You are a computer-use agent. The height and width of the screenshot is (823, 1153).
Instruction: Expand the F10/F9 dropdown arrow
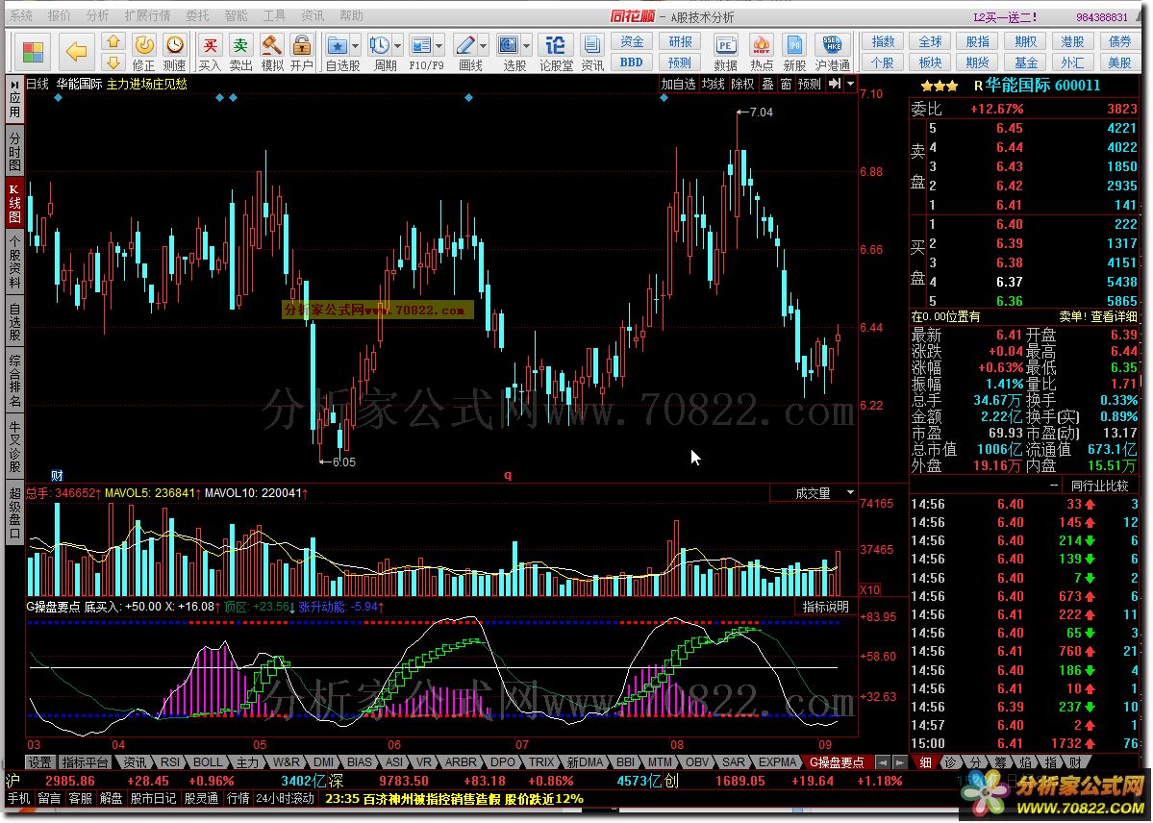pyautogui.click(x=439, y=45)
